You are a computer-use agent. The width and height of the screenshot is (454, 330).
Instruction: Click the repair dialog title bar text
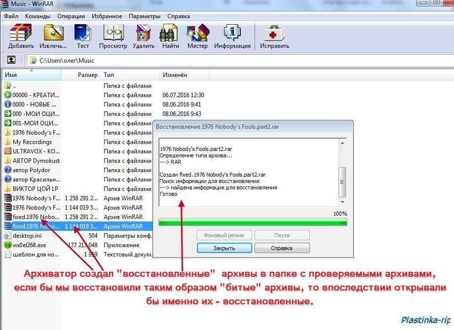click(218, 127)
